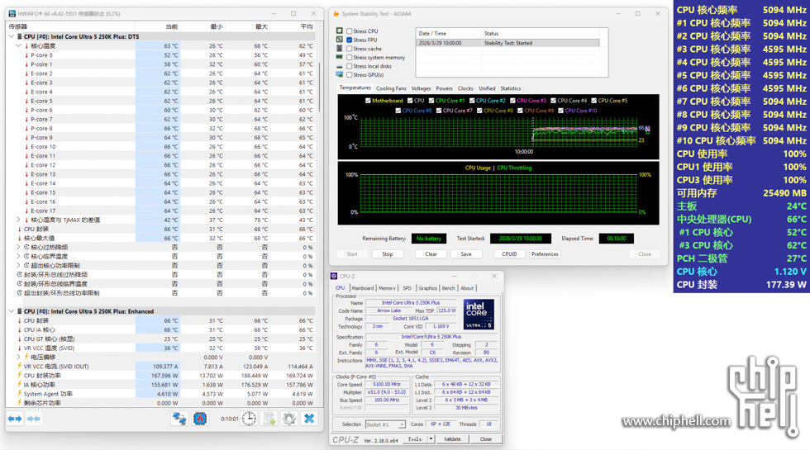Collapse the CPU DTS sensor group
The height and width of the screenshot is (450, 810).
coord(12,36)
